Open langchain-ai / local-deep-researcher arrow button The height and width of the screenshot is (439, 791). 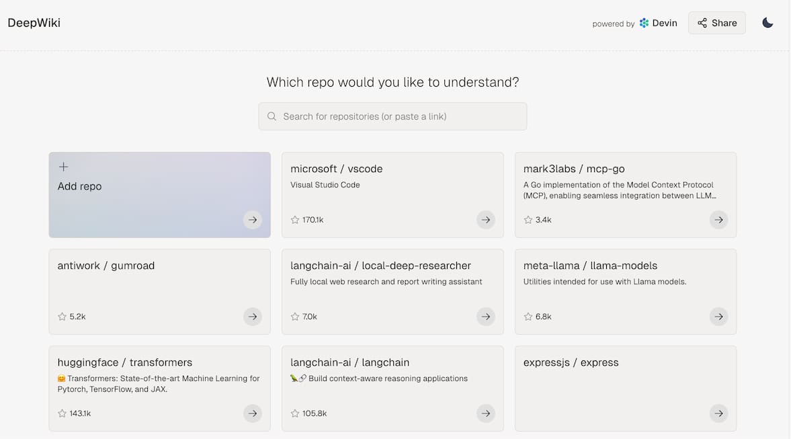pyautogui.click(x=485, y=317)
